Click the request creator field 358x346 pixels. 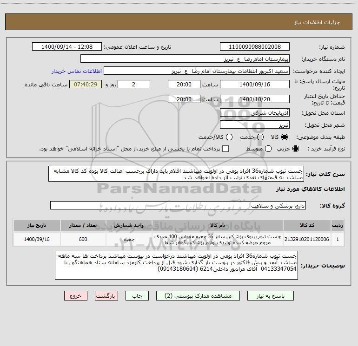[197, 71]
